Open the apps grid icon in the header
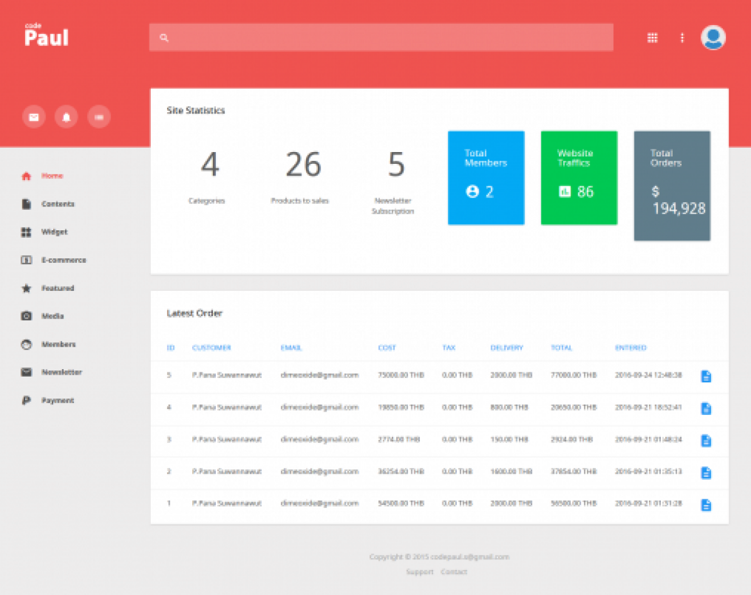The height and width of the screenshot is (595, 751). pos(652,38)
